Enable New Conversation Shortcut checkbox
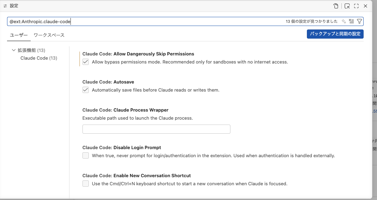377x200 pixels. (x=86, y=184)
